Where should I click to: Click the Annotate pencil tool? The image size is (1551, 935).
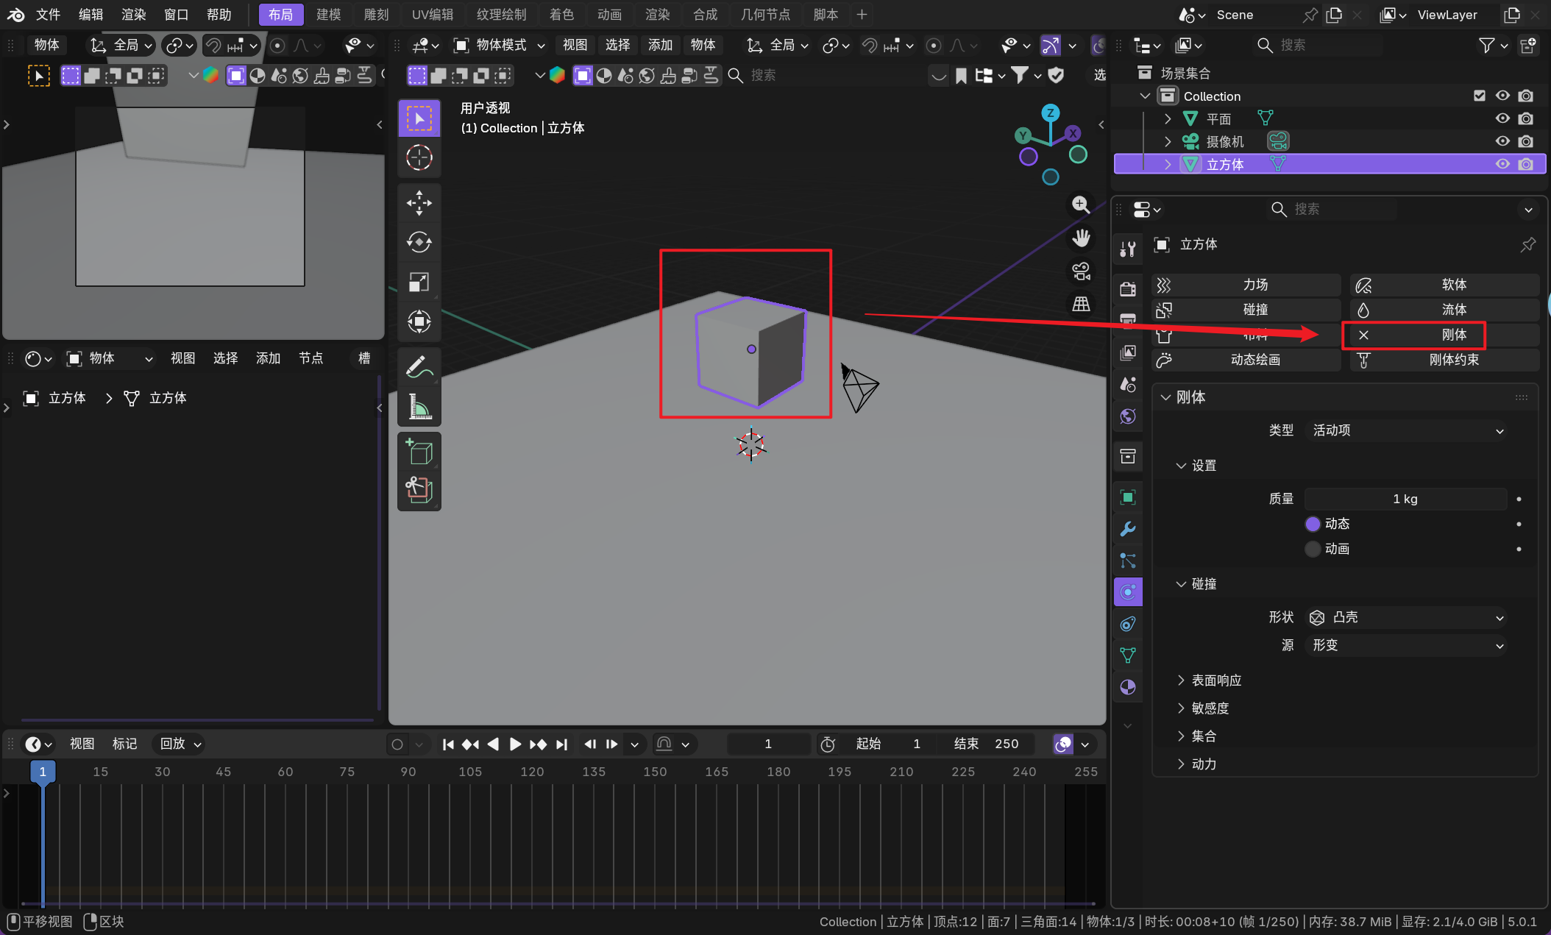point(419,366)
